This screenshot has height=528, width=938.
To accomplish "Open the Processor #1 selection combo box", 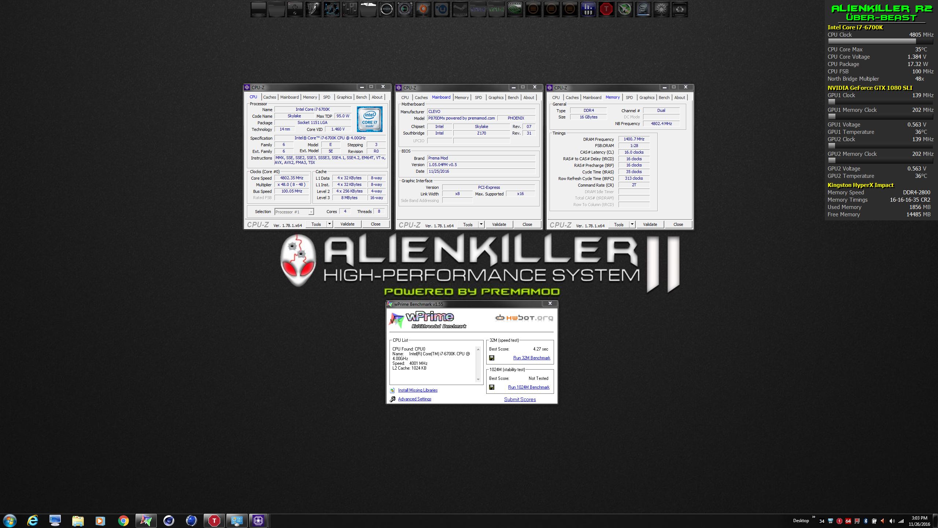I will pyautogui.click(x=294, y=212).
